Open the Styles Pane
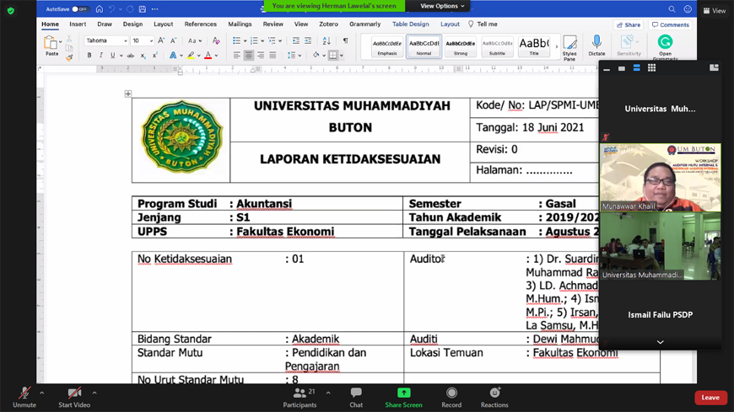Image resolution: width=734 pixels, height=412 pixels. [x=569, y=48]
